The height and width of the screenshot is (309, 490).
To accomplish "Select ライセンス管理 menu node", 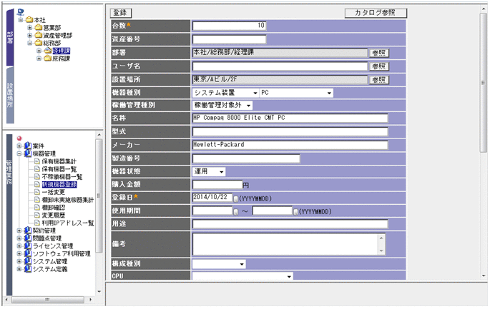I will pos(49,246).
